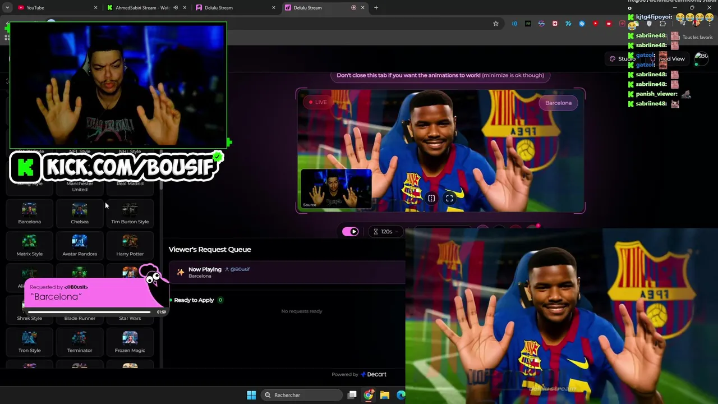Bookmark this page with the star
Screen dimensions: 718x404
(496, 24)
